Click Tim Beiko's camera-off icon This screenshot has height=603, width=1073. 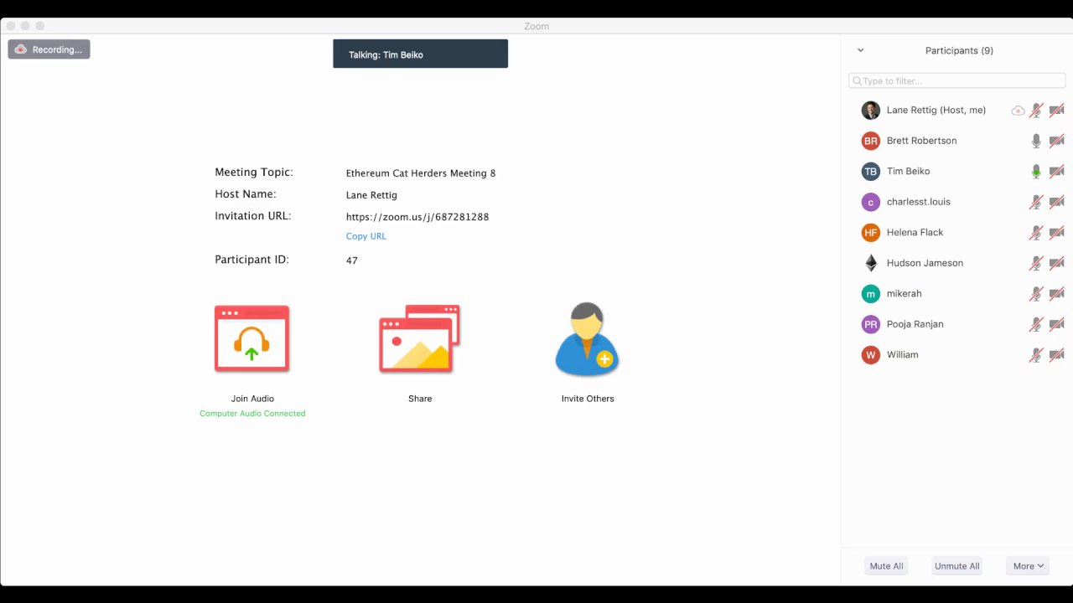1056,172
